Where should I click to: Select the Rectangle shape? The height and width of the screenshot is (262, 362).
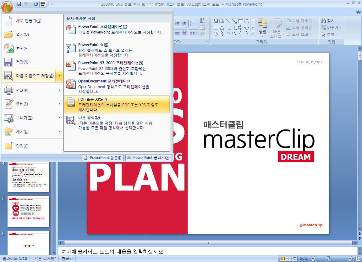click(241, 21)
